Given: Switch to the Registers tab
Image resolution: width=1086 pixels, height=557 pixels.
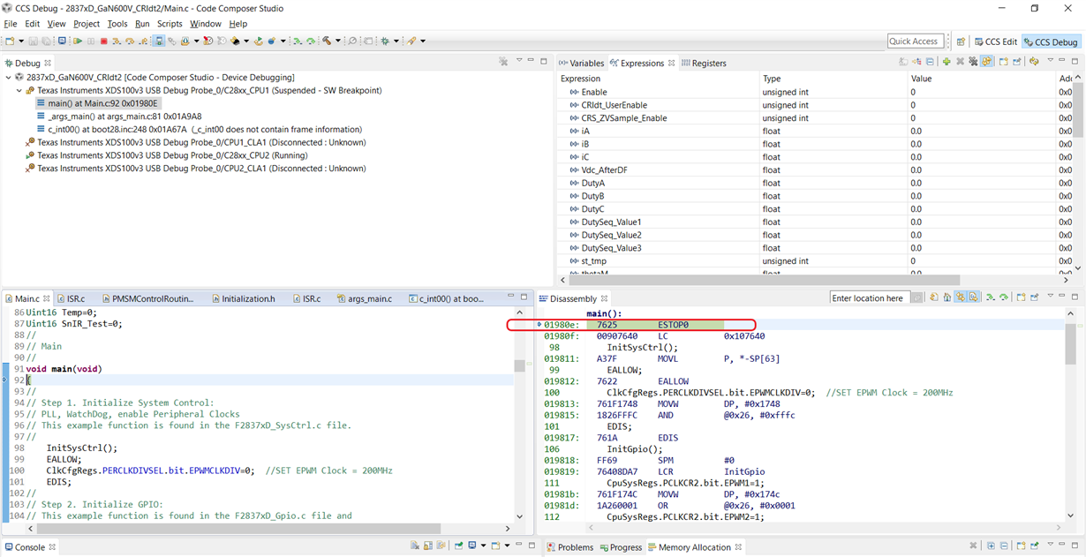Looking at the screenshot, I should 708,64.
